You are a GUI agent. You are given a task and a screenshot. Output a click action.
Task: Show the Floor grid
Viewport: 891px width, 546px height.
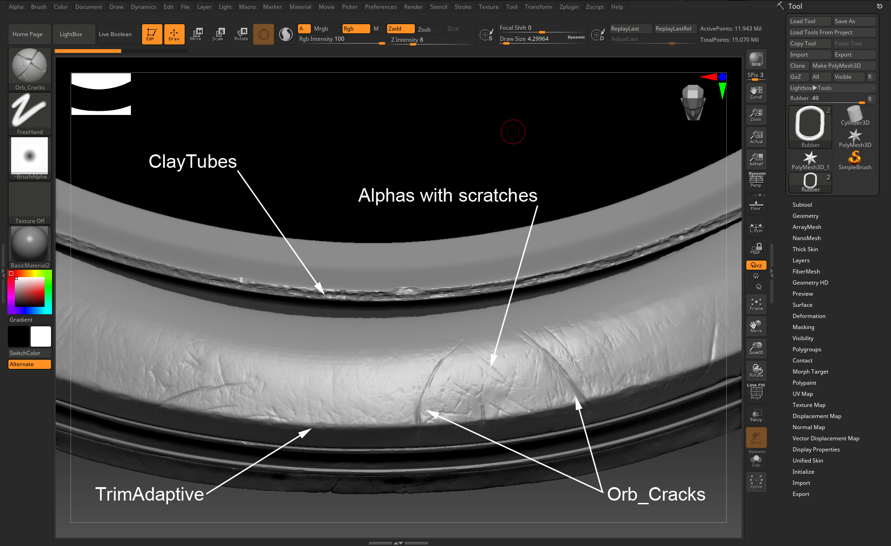[756, 204]
